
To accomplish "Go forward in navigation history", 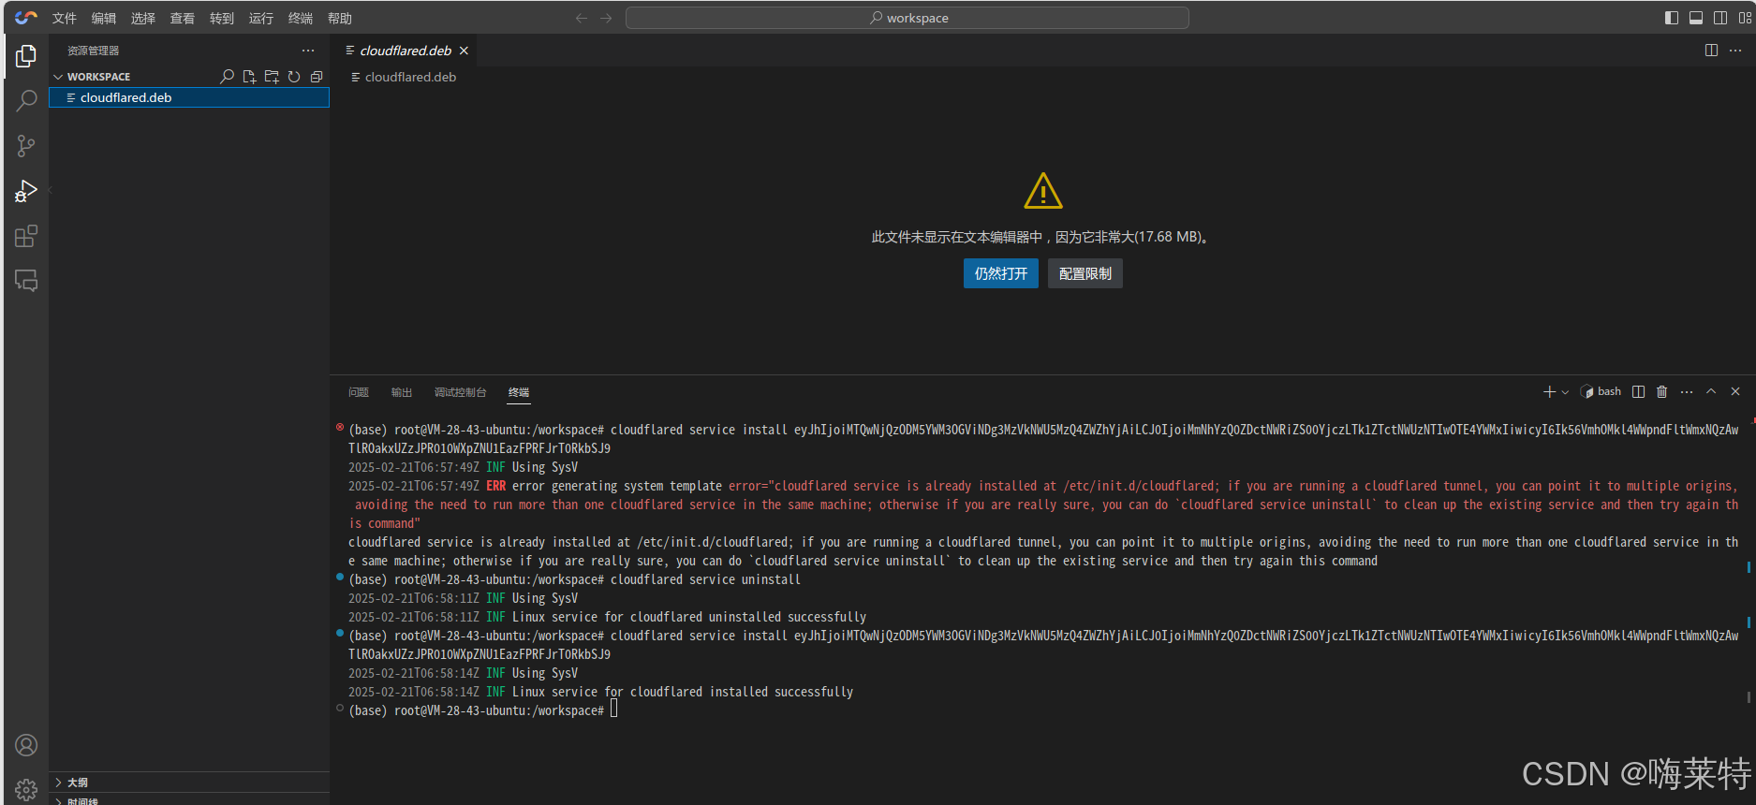I will [x=606, y=18].
